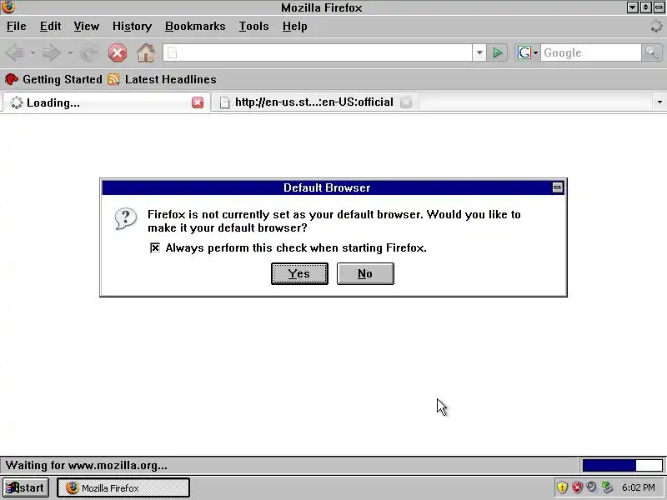Viewport: 667px width, 500px height.
Task: Click the 6:02 PM system clock
Action: [x=638, y=487]
